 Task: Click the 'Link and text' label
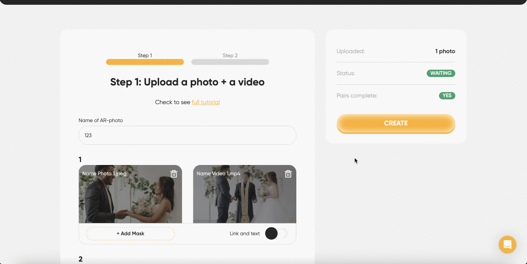coord(245,234)
